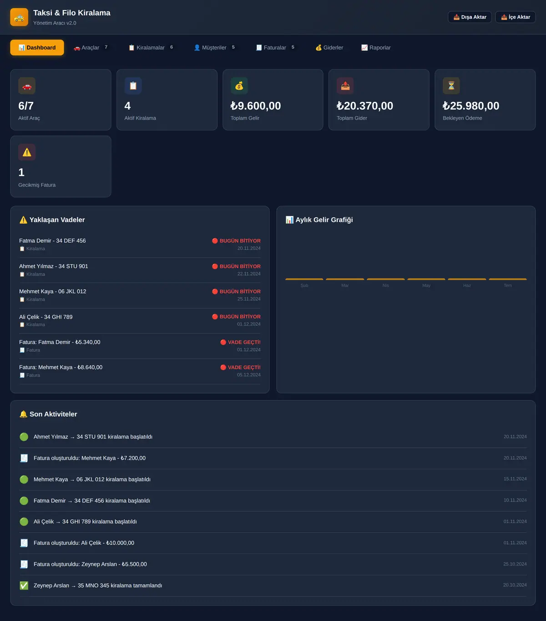Image resolution: width=546 pixels, height=621 pixels.
Task: Click the Tem bar in monthly revenue chart
Action: 508,279
